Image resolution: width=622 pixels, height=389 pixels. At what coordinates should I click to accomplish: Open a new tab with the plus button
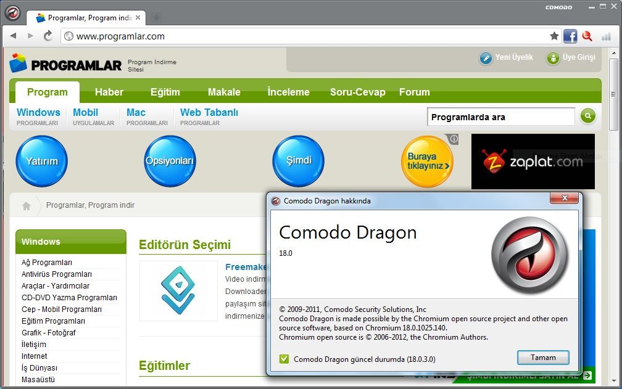coord(156,18)
